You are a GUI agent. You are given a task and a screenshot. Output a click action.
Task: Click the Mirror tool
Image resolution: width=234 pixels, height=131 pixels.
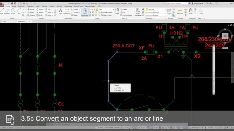point(40,12)
